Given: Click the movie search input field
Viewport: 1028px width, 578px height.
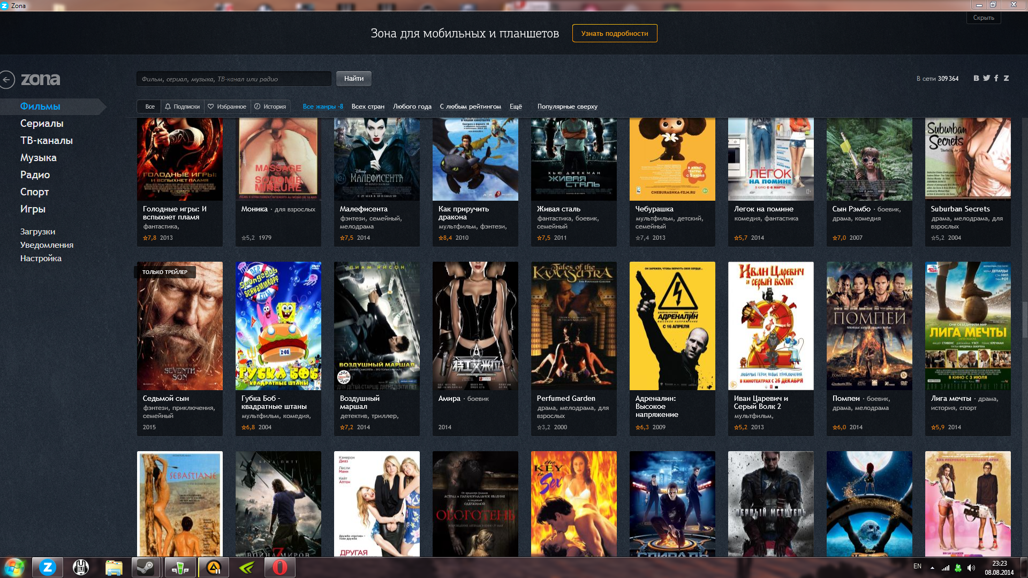Looking at the screenshot, I should pos(233,79).
